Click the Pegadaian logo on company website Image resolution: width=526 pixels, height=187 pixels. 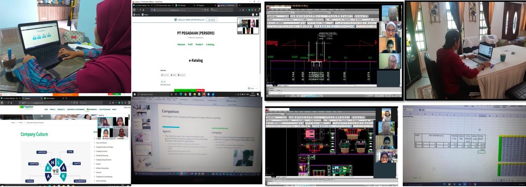pyautogui.click(x=26, y=108)
